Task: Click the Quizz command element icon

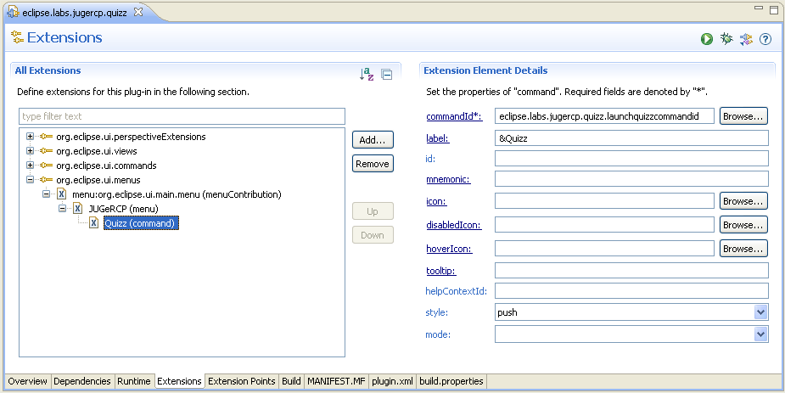Action: tap(93, 223)
